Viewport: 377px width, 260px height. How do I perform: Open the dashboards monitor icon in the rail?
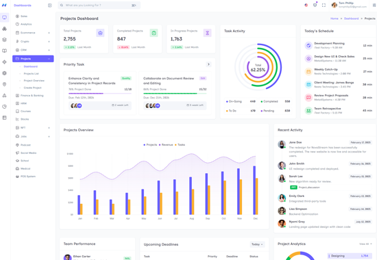(x=4, y=18)
